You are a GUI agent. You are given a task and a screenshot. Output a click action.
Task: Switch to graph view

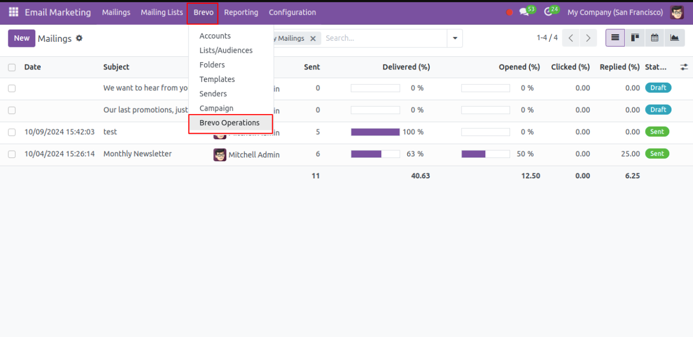[x=674, y=38]
